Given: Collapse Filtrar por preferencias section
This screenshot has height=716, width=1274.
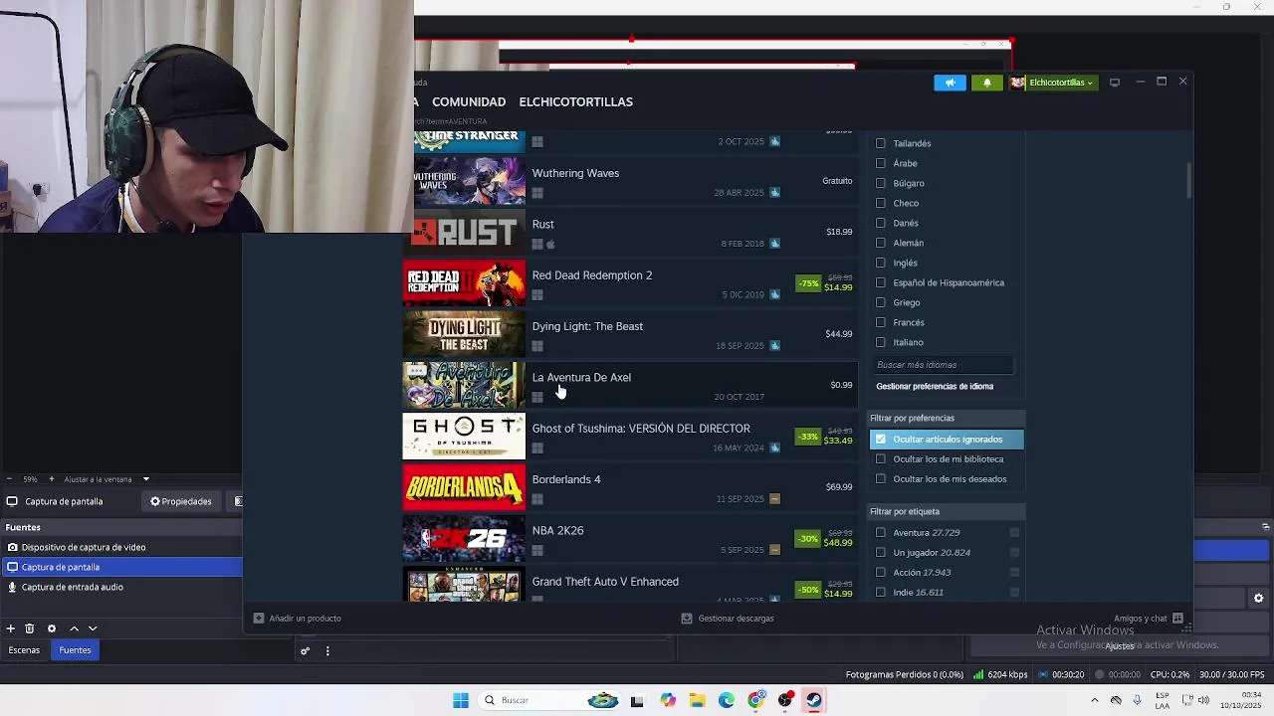Looking at the screenshot, I should click(946, 418).
